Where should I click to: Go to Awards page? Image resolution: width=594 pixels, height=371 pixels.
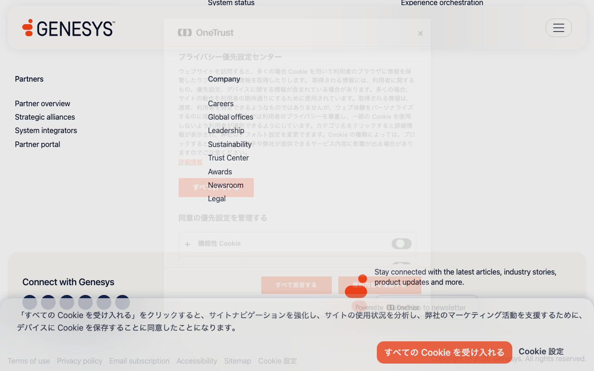point(220,172)
